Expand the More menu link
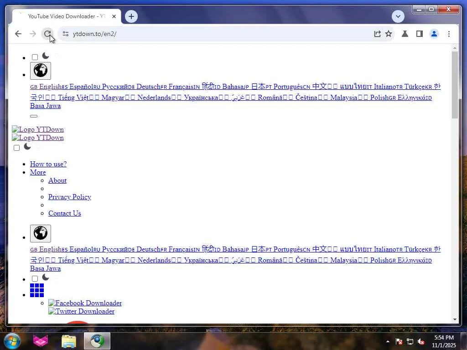The image size is (467, 350). click(x=38, y=172)
